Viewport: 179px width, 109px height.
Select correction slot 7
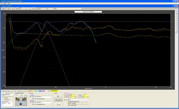coord(176,29)
